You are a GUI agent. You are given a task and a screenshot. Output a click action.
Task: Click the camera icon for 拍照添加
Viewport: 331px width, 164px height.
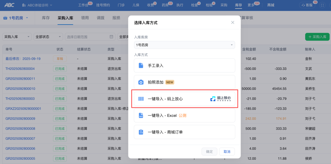pos(141,82)
